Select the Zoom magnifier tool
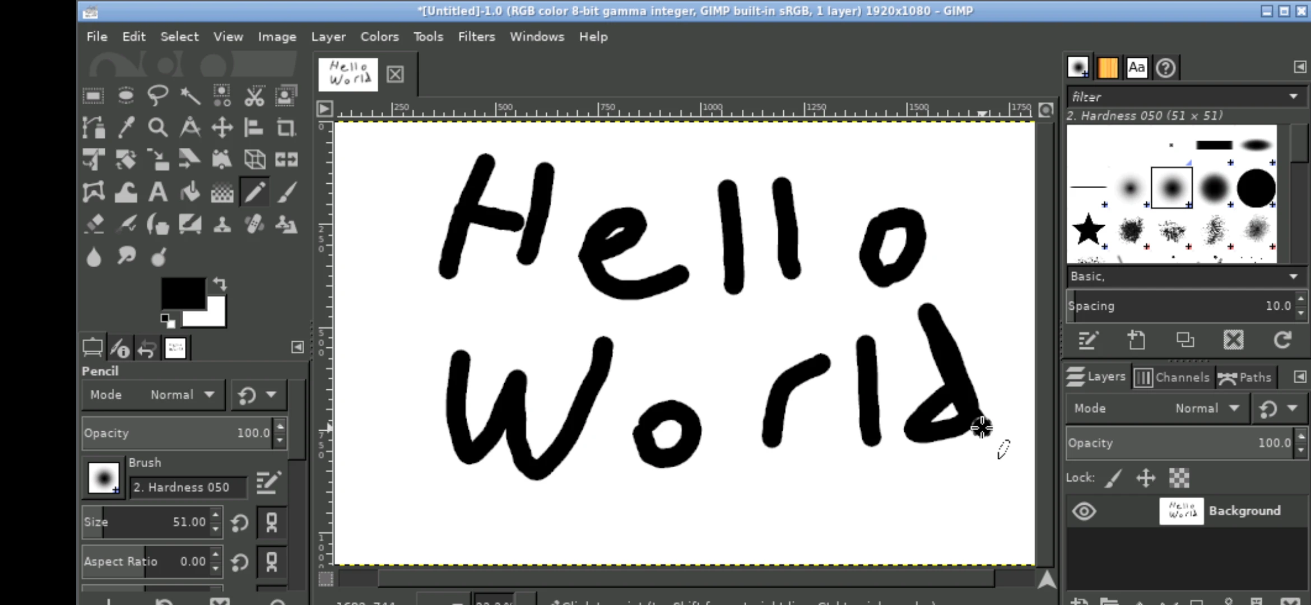The height and width of the screenshot is (605, 1311). click(x=157, y=128)
